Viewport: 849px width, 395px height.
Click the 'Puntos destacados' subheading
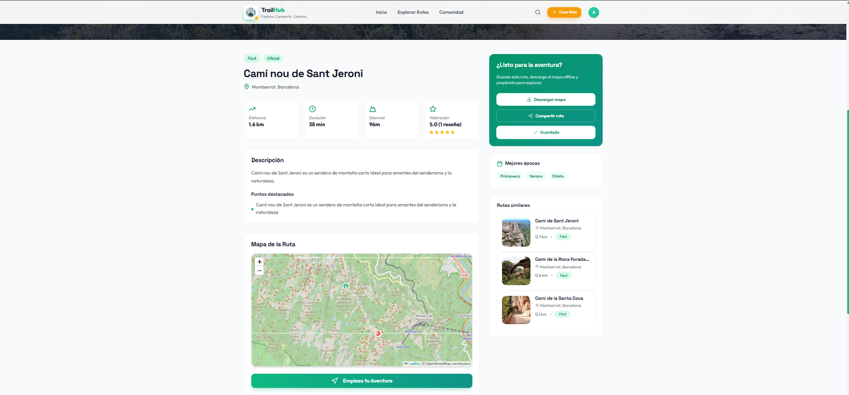[272, 195]
